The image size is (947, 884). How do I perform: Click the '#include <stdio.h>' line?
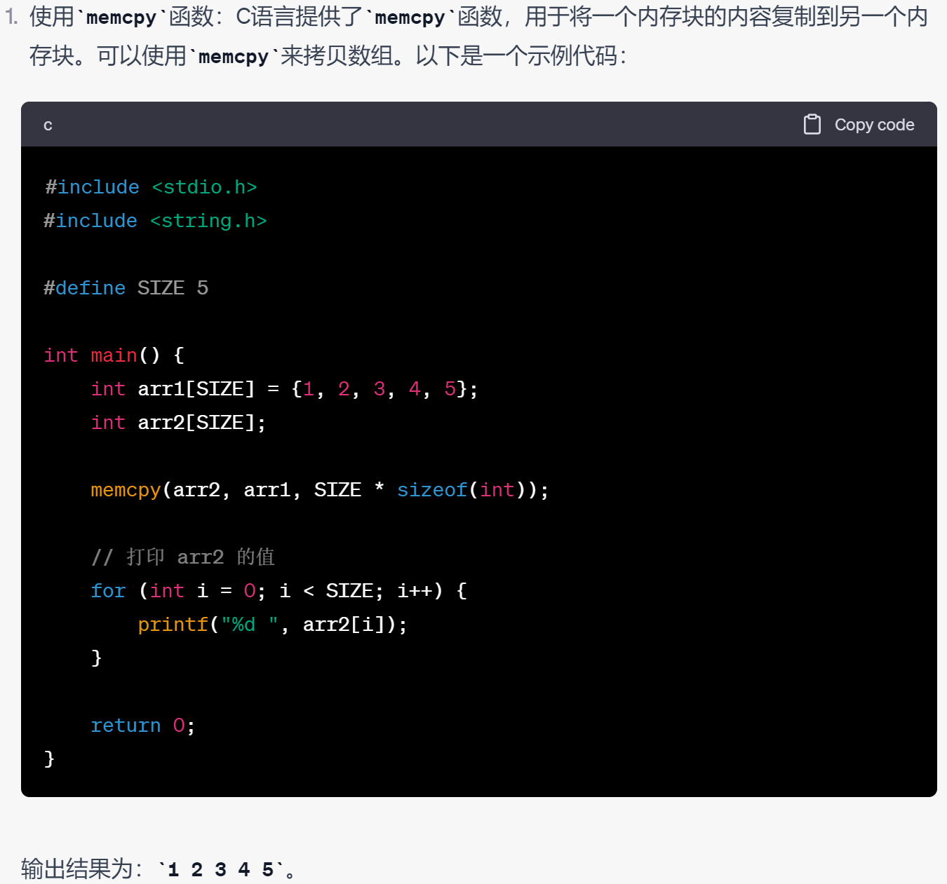(x=151, y=187)
